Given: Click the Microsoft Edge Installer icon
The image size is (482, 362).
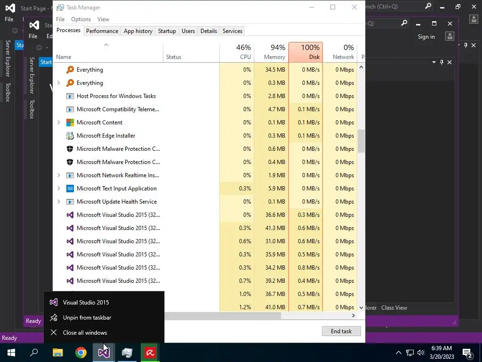Looking at the screenshot, I should click(x=70, y=136).
